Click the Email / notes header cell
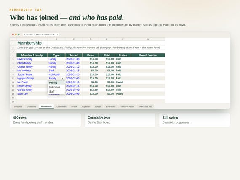This screenshot has height=180, width=240. (148, 55)
